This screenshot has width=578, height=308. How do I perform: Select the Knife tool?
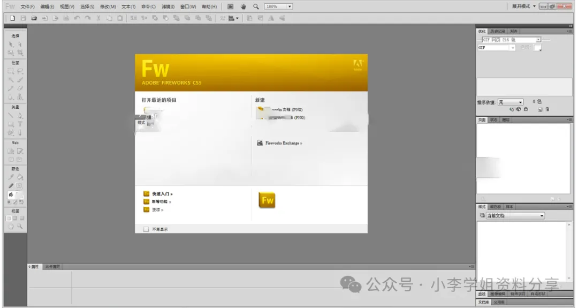[x=20, y=132]
